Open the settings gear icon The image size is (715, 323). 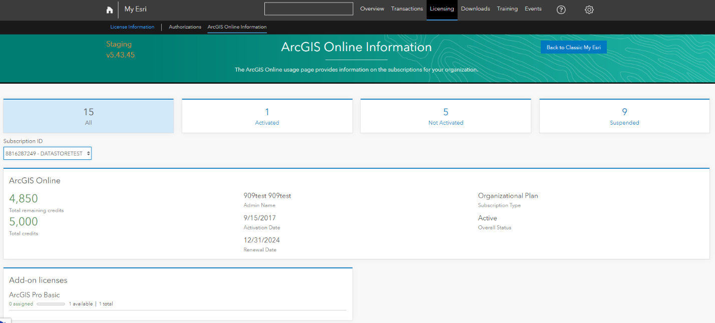click(x=589, y=10)
